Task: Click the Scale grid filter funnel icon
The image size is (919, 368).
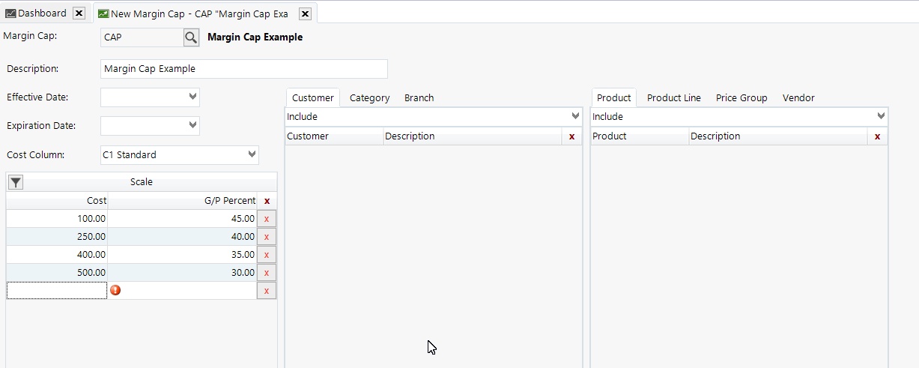Action: pyautogui.click(x=16, y=182)
